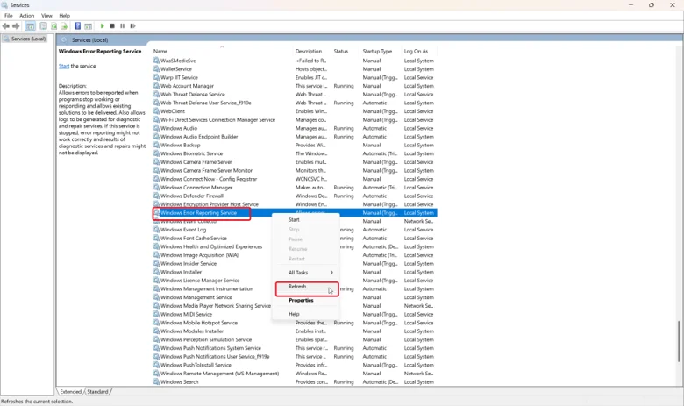Select the Windows Camera Frame Server Monitor row

tap(295, 170)
